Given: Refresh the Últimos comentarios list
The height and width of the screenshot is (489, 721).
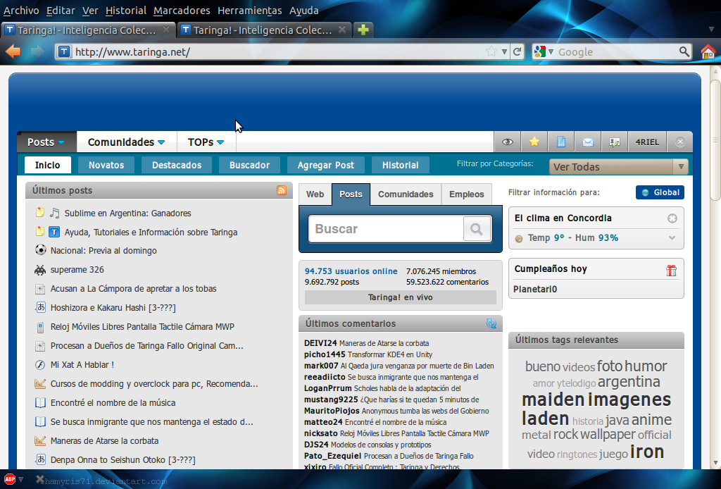Looking at the screenshot, I should click(491, 323).
